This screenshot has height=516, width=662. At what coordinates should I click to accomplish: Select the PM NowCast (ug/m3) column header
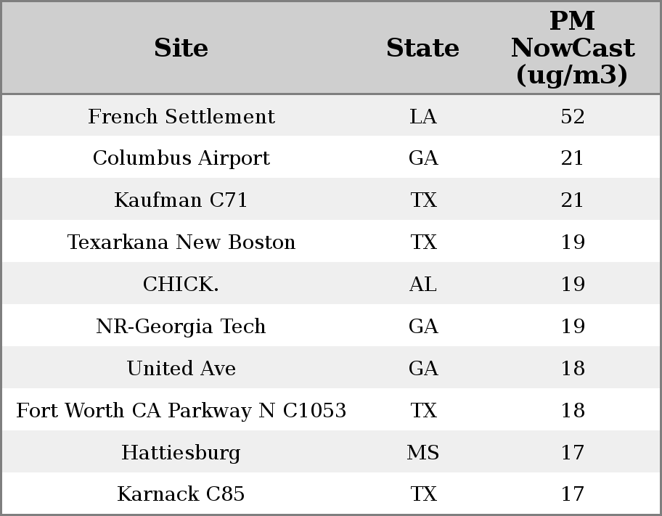pyautogui.click(x=572, y=48)
